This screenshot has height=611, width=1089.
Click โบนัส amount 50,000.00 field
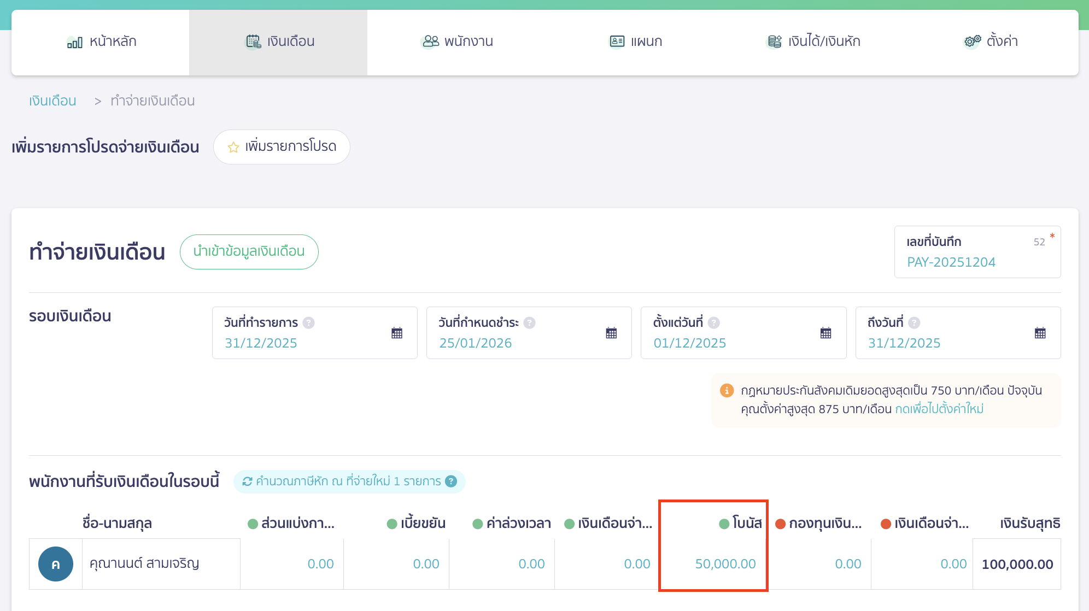pos(725,564)
